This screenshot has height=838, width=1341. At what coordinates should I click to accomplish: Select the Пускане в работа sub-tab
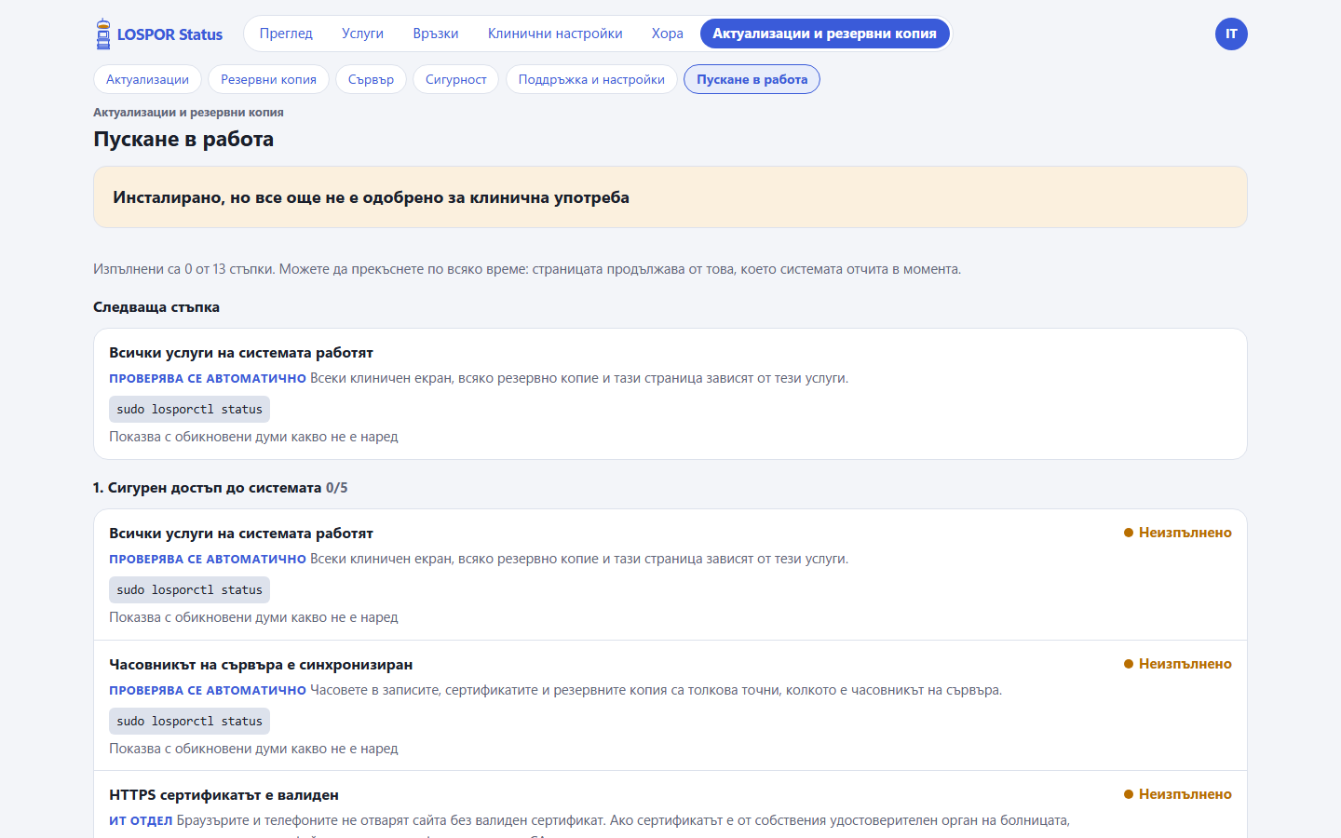pos(752,79)
